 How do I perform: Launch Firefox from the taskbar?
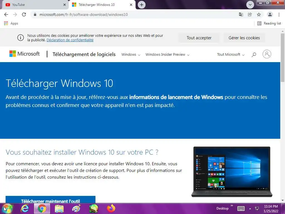click(111, 208)
